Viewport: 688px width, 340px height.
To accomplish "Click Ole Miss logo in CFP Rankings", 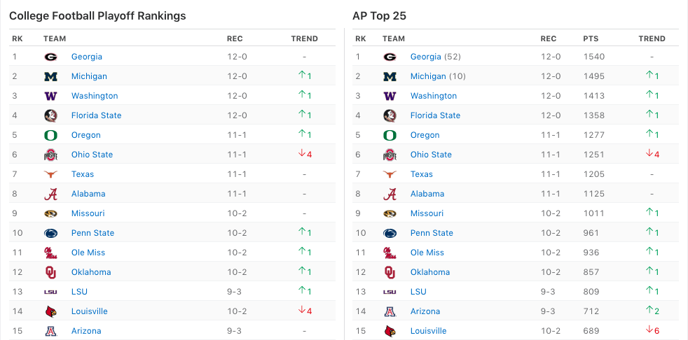I will [50, 253].
